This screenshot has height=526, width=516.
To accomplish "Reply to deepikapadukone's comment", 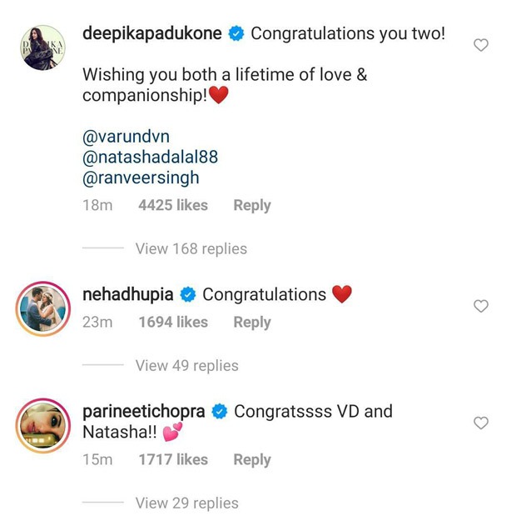I will tap(252, 205).
